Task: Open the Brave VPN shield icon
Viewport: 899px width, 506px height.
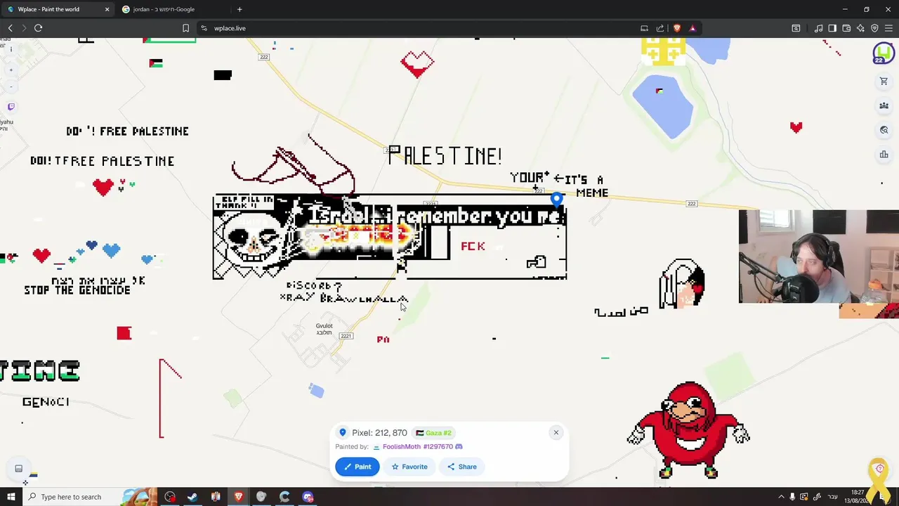Action: pos(874,28)
